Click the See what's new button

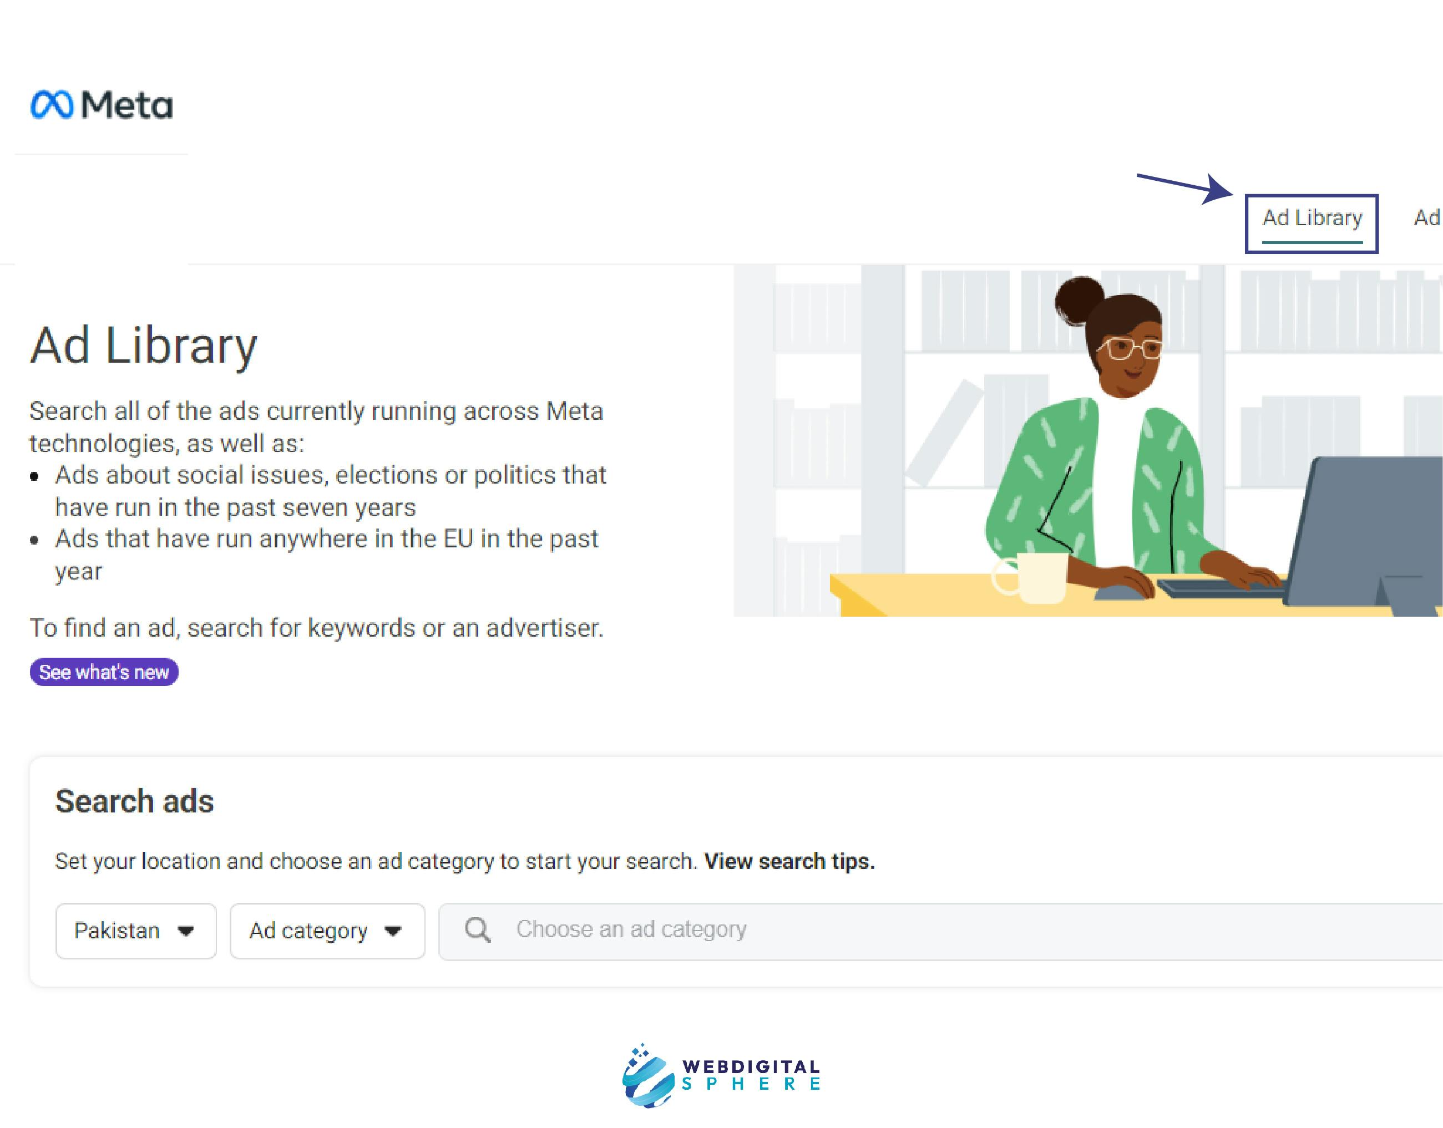pos(103,672)
